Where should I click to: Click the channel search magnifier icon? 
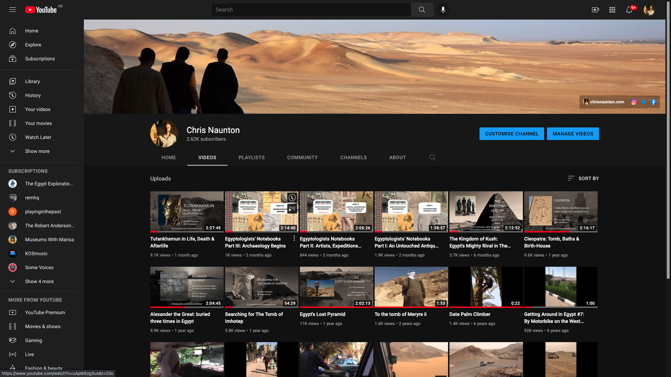click(432, 157)
